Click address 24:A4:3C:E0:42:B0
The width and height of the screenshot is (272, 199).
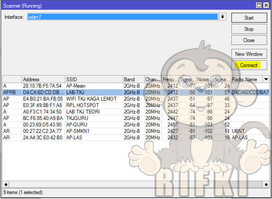(x=43, y=137)
